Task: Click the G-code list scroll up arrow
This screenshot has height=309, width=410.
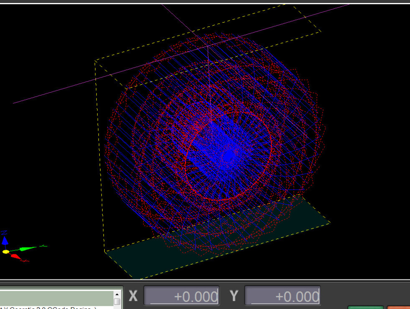Action: [x=117, y=294]
